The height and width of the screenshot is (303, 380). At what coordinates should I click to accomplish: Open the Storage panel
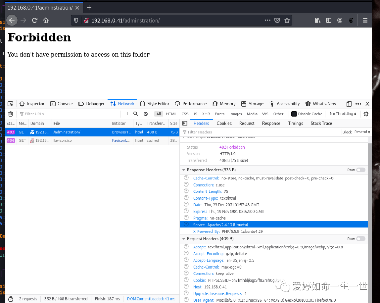252,104
